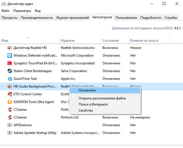Click the Apple Inc. publisher cell
This screenshot has height=148, width=183.
coord(68,79)
